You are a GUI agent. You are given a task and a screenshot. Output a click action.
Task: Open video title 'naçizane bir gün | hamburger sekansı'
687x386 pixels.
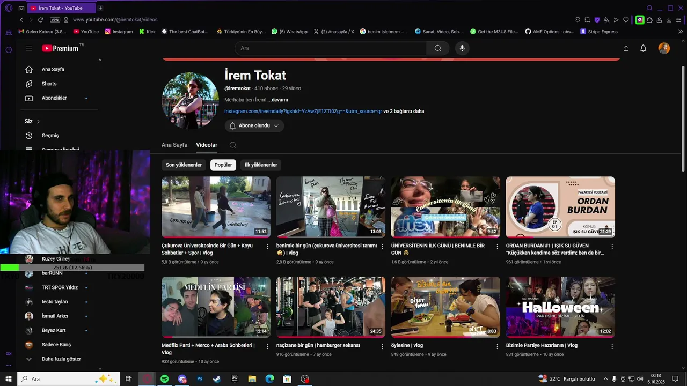(x=318, y=346)
